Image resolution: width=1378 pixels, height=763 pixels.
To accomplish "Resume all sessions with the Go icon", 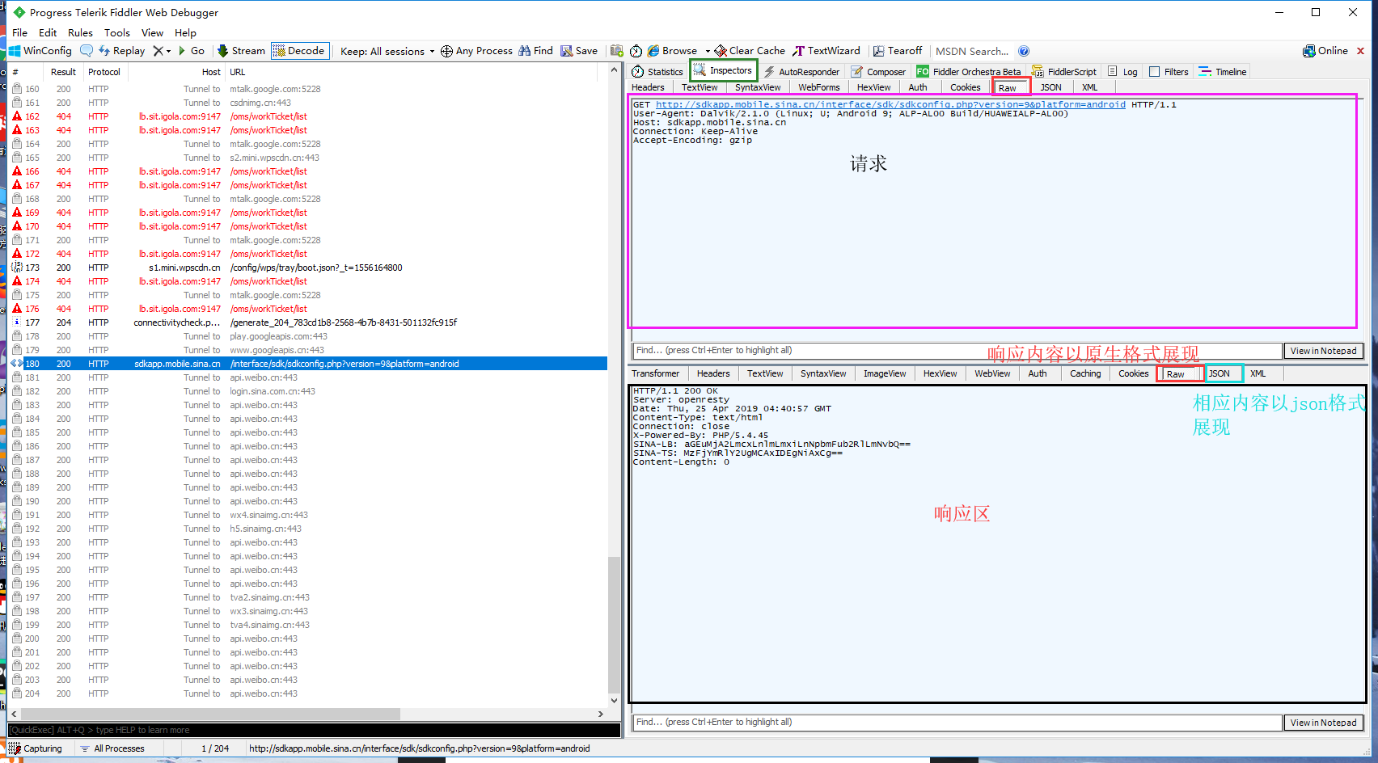I will pos(192,50).
